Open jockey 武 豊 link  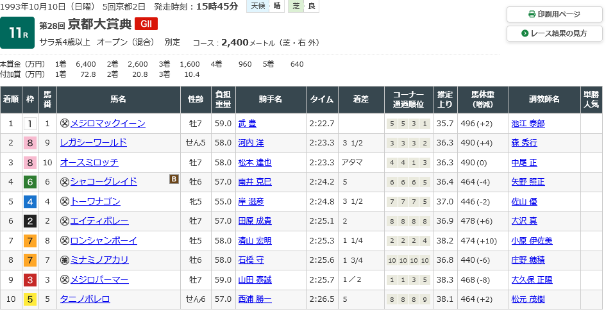point(248,124)
